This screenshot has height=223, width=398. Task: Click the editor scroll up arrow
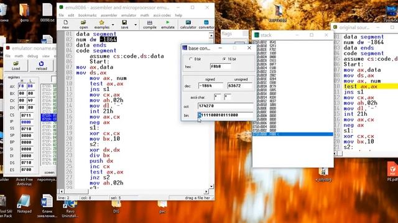click(211, 36)
